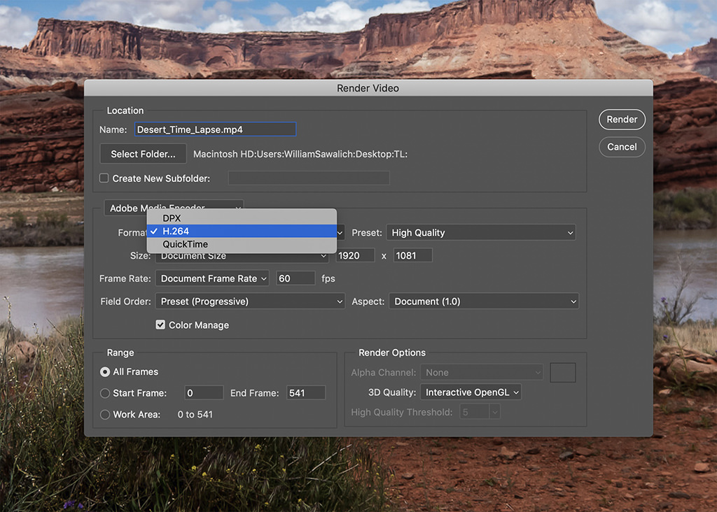Open the Size Document Size dropdown
Screen dimensions: 717x512
(242, 257)
